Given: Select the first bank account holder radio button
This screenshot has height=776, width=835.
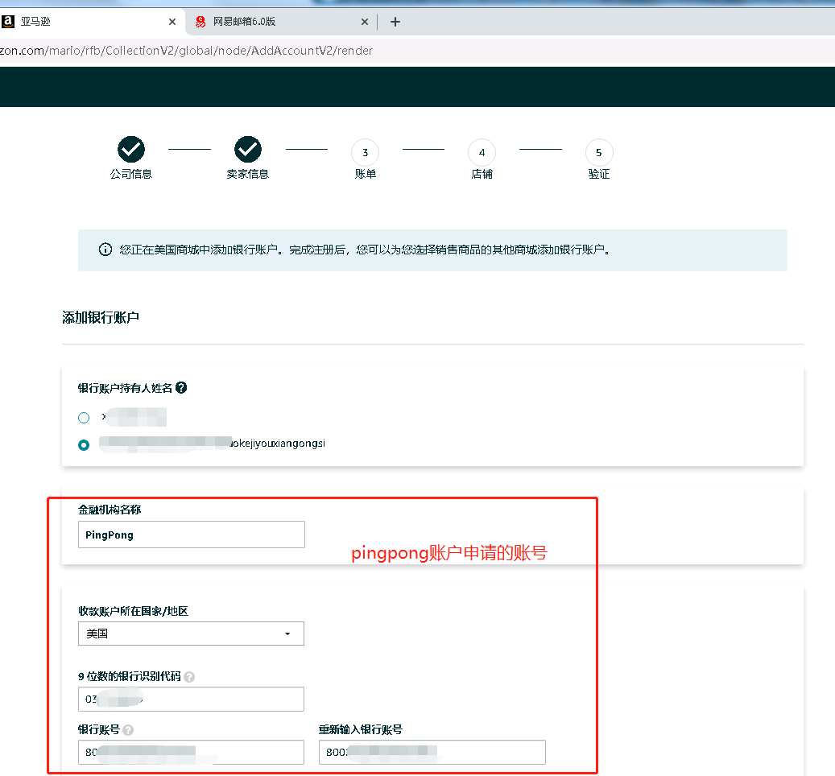Looking at the screenshot, I should pos(84,417).
